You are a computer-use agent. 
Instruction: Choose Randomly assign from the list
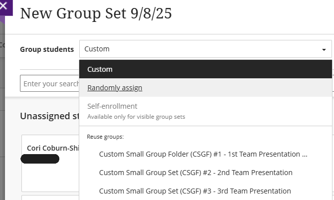coord(115,88)
